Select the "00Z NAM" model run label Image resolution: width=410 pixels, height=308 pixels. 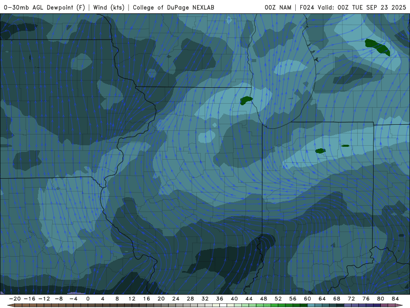tap(278, 7)
